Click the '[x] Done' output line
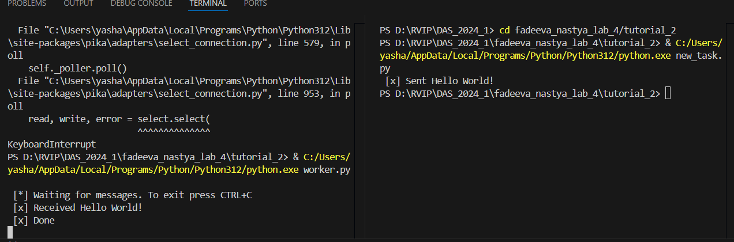 point(33,220)
